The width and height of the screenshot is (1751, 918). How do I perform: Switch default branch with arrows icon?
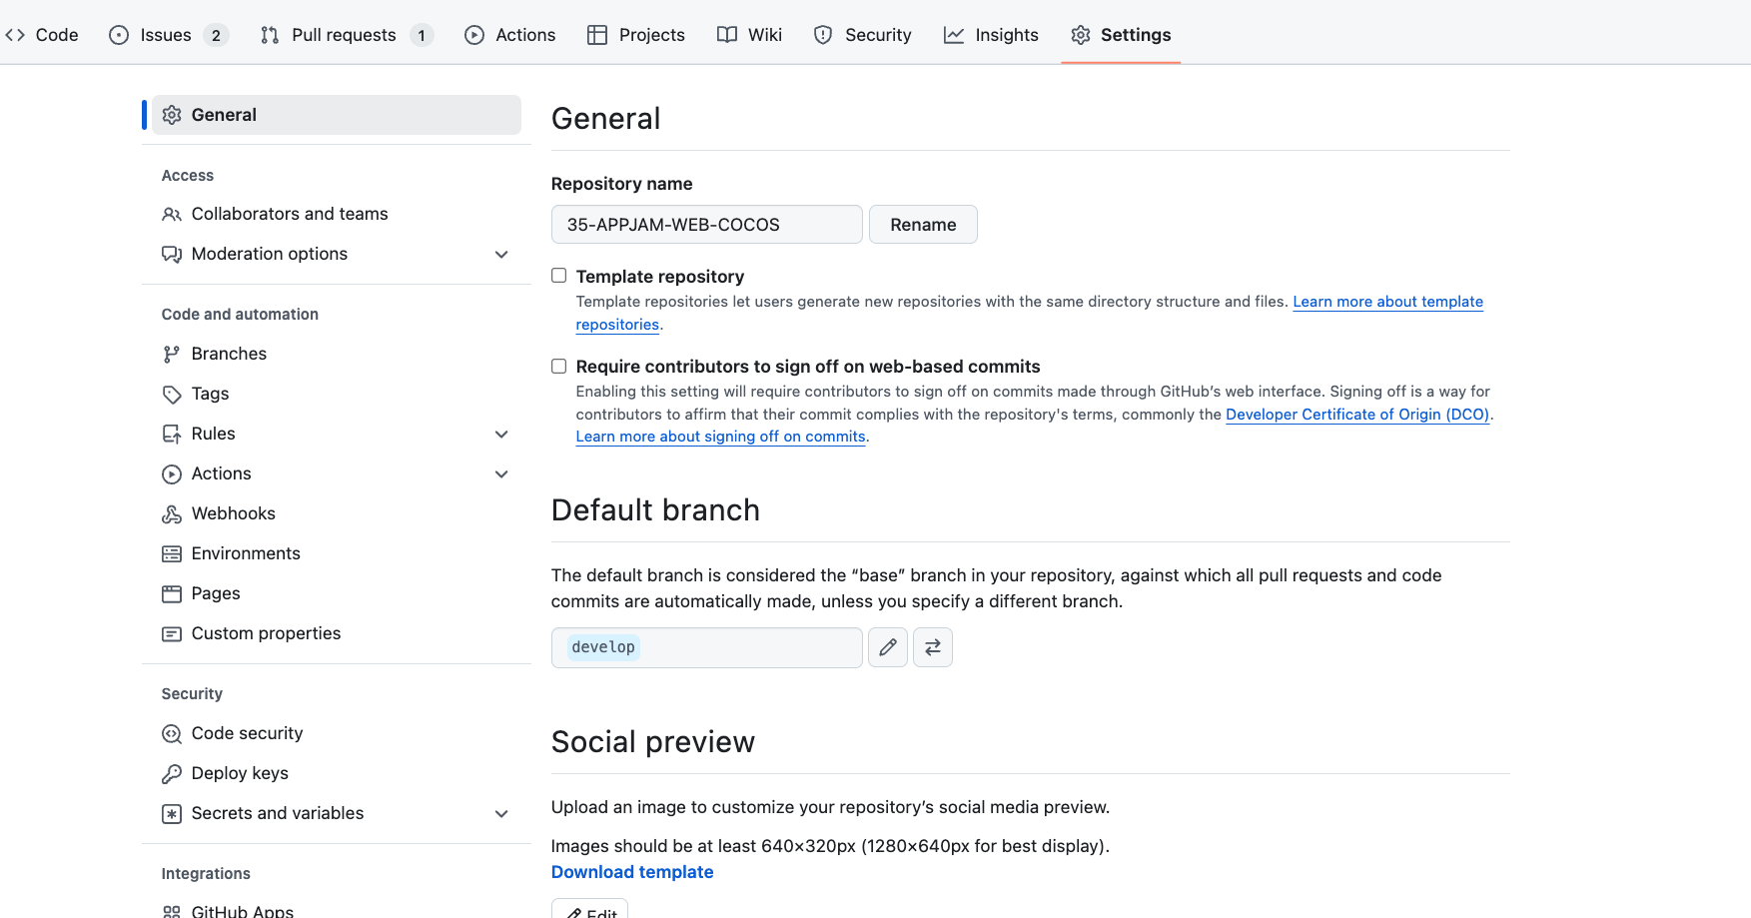[x=933, y=647]
